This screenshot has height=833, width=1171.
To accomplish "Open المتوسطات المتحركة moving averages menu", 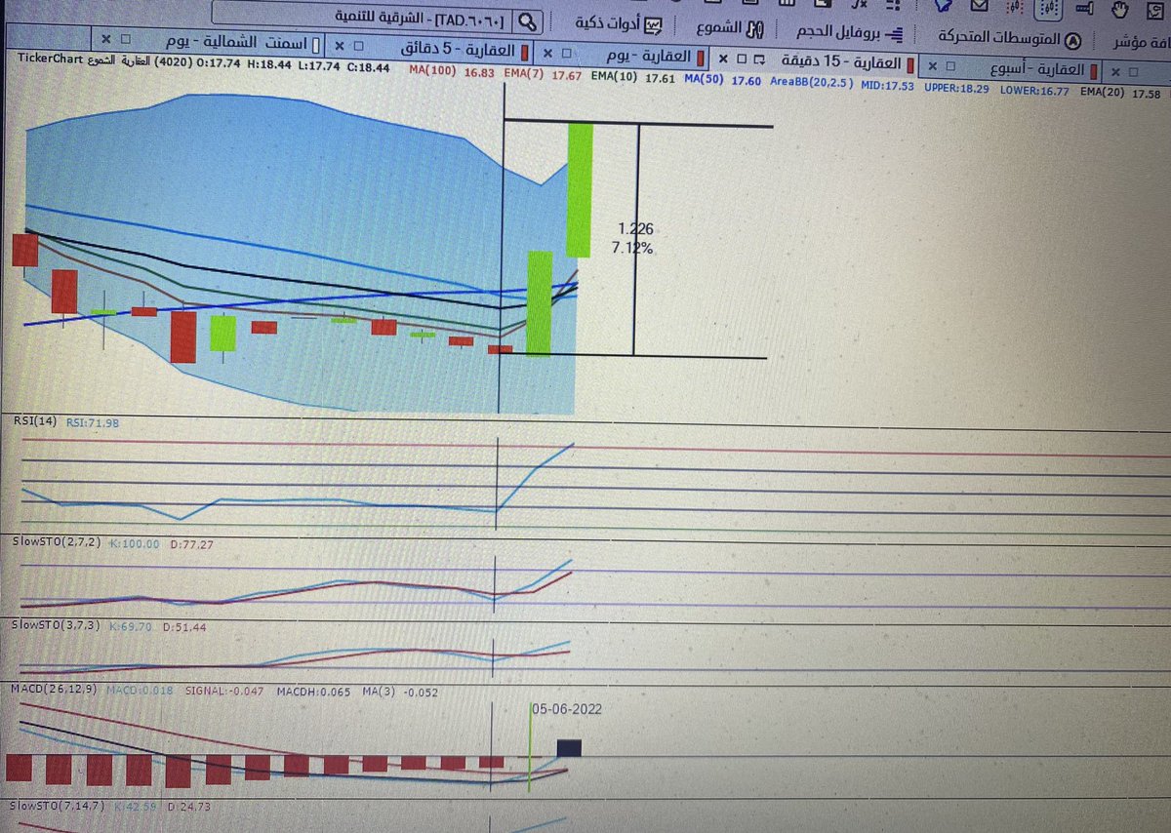I will point(1000,39).
